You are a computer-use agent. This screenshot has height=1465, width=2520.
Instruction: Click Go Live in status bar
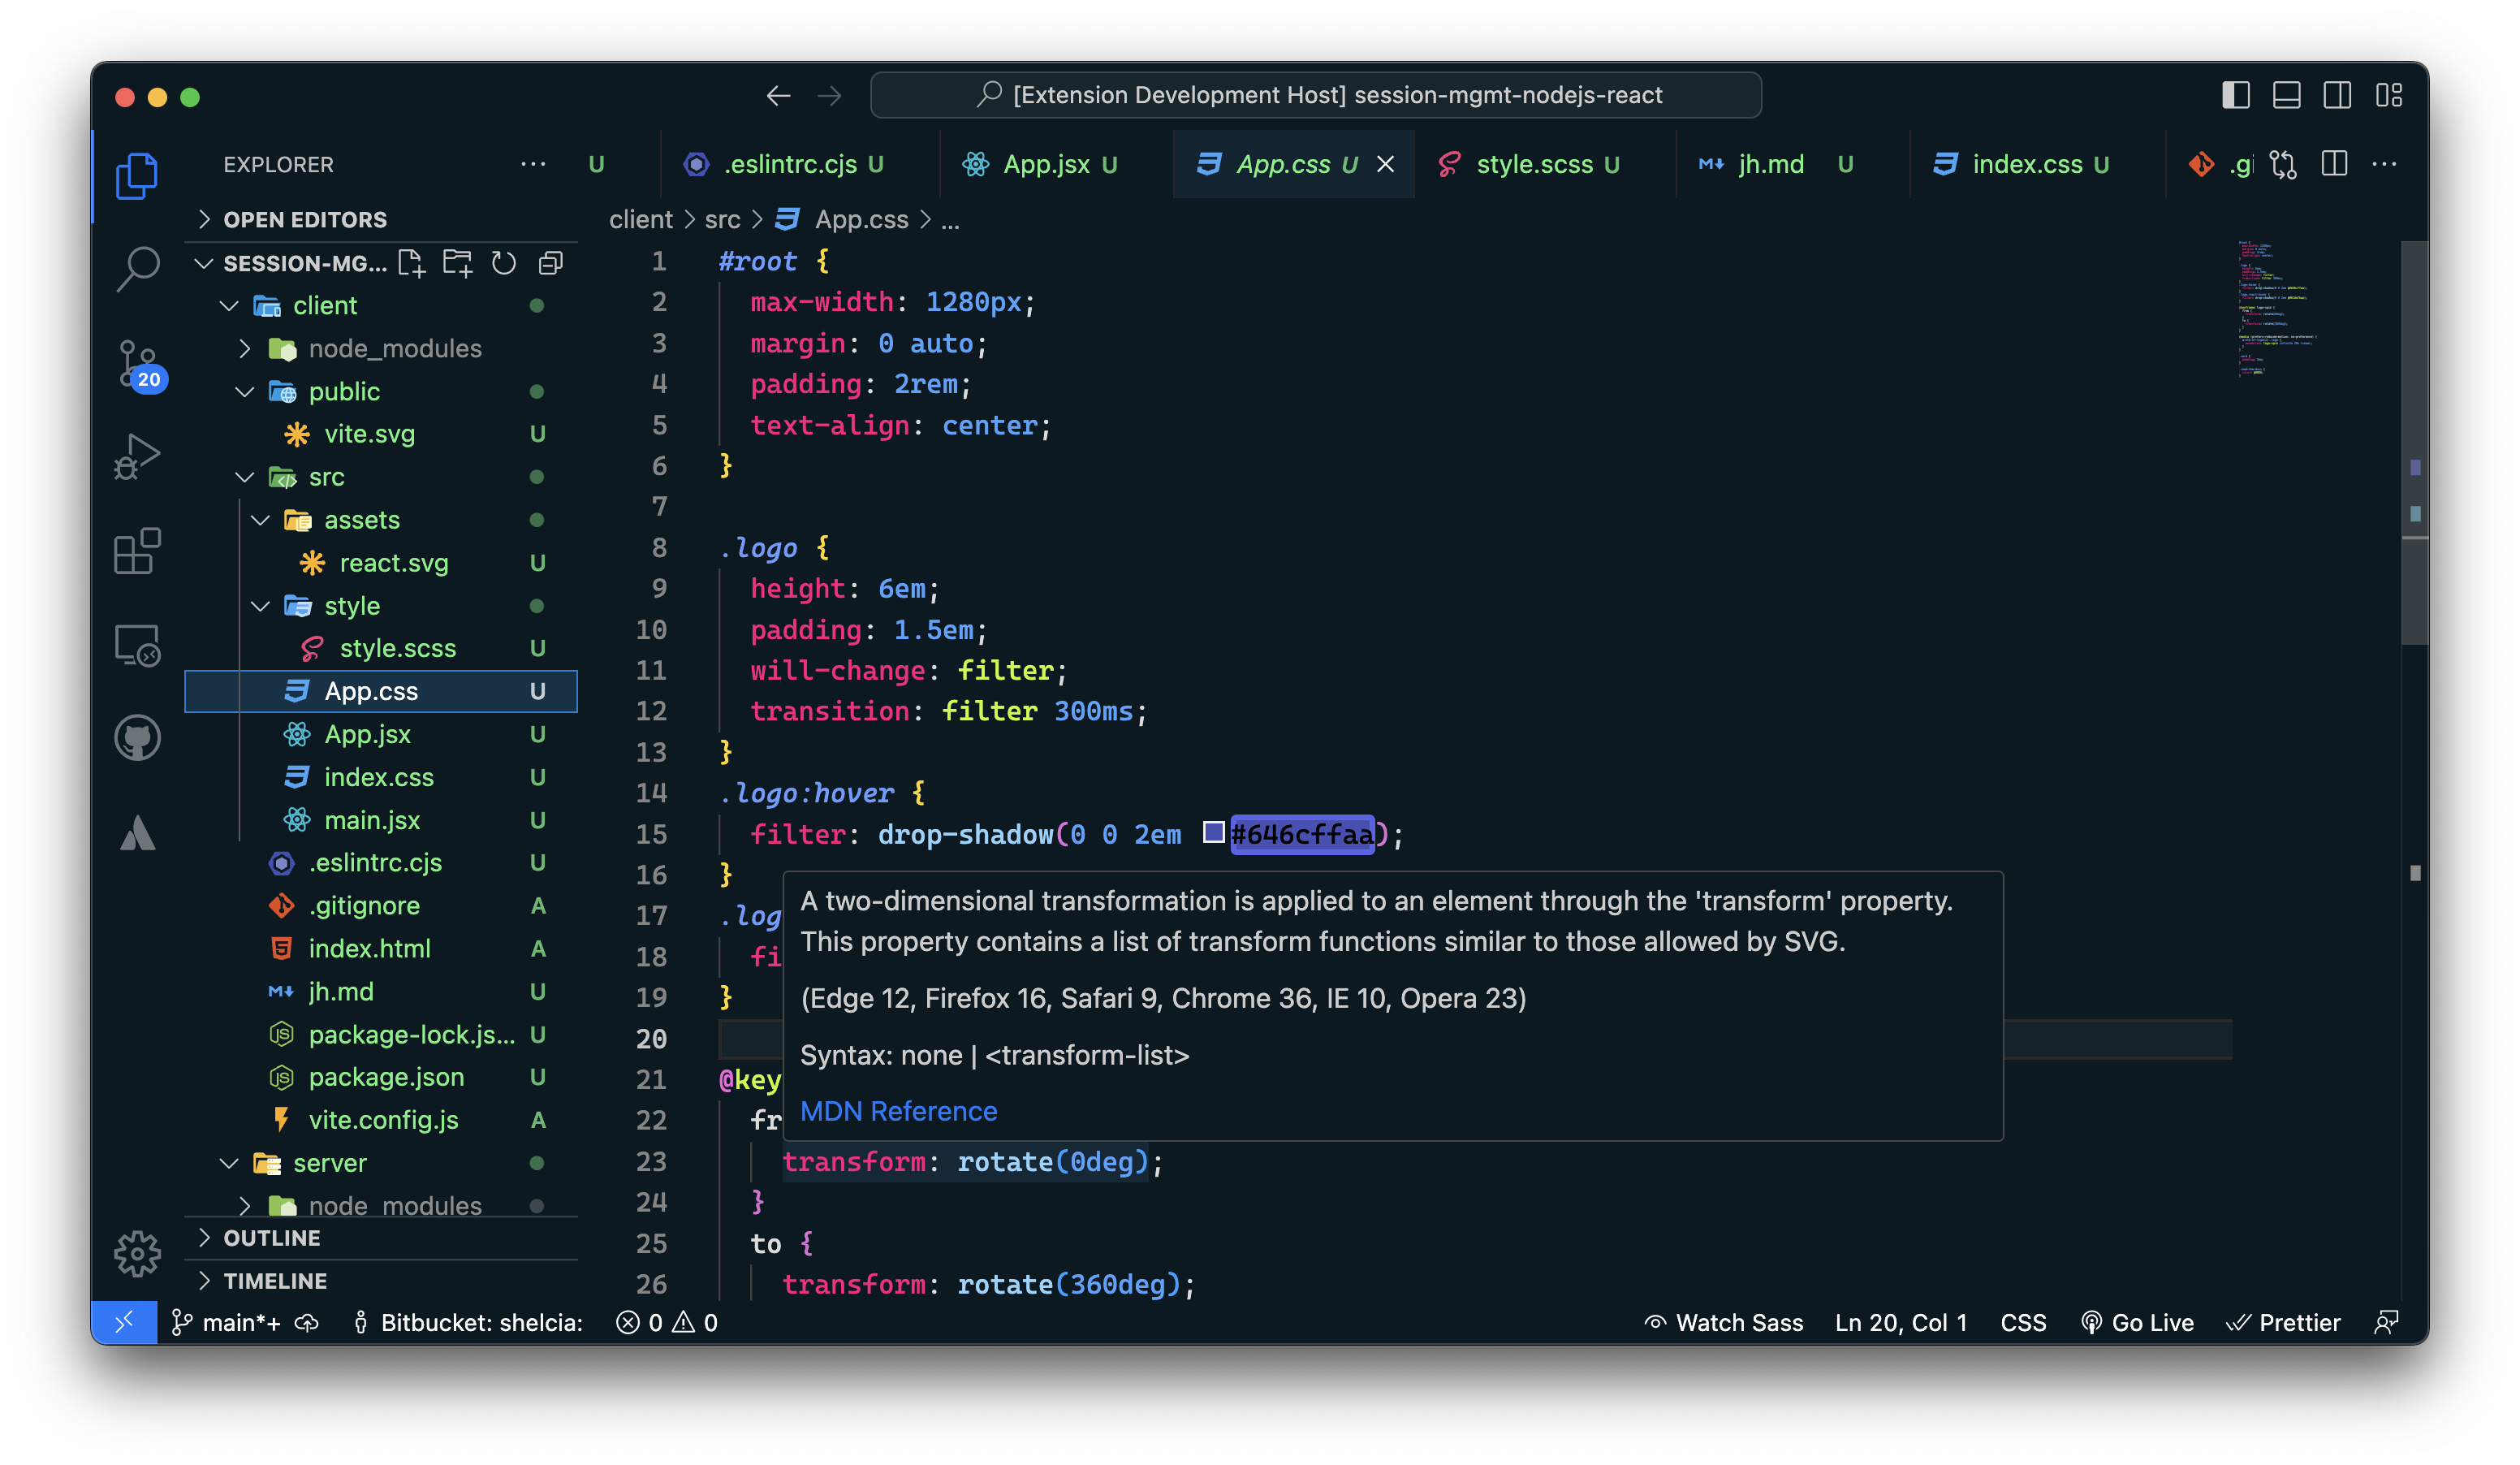2137,1323
